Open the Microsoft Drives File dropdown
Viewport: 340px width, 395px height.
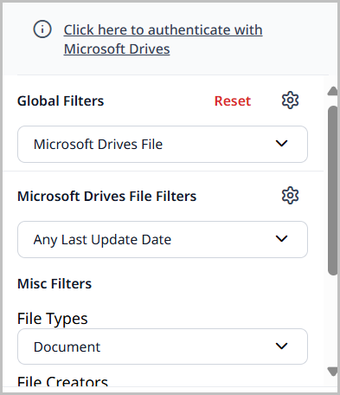tap(163, 144)
